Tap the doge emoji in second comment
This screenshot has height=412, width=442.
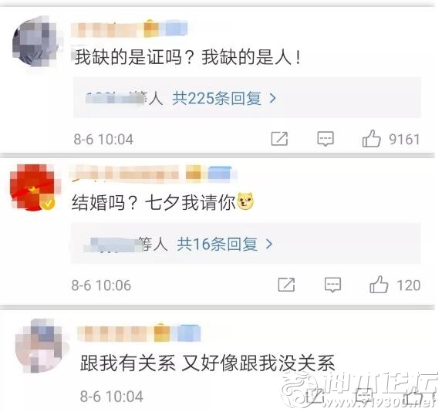[245, 201]
